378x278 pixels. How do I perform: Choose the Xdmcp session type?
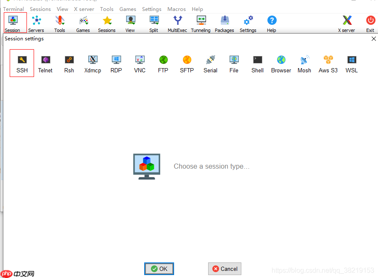(93, 64)
